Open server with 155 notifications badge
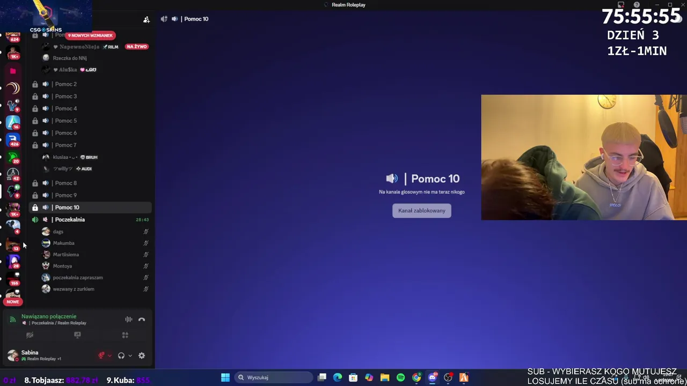This screenshot has width=687, height=386. (x=13, y=278)
